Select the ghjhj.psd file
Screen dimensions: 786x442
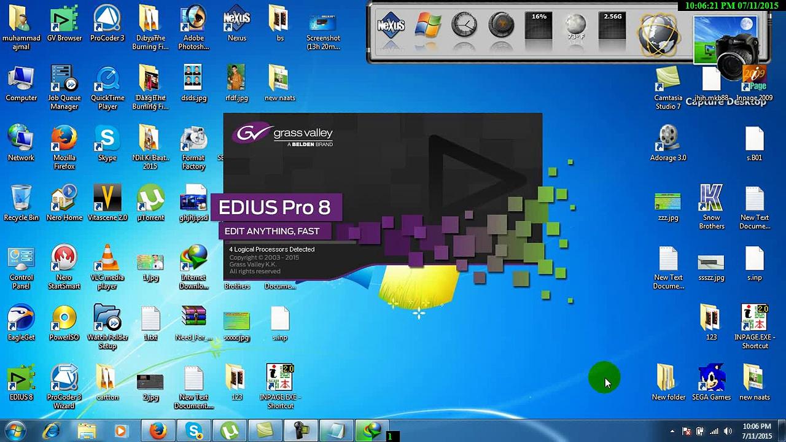193,204
